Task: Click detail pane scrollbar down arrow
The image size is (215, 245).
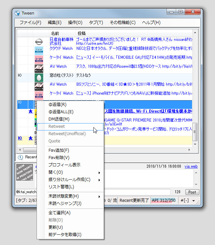Action: click(x=196, y=185)
